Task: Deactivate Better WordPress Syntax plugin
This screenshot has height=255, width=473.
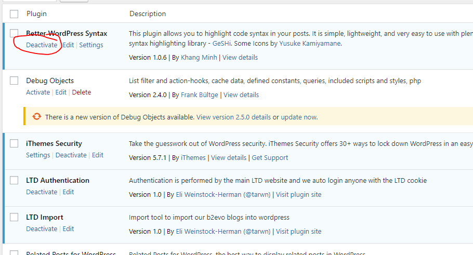Action: tap(42, 45)
